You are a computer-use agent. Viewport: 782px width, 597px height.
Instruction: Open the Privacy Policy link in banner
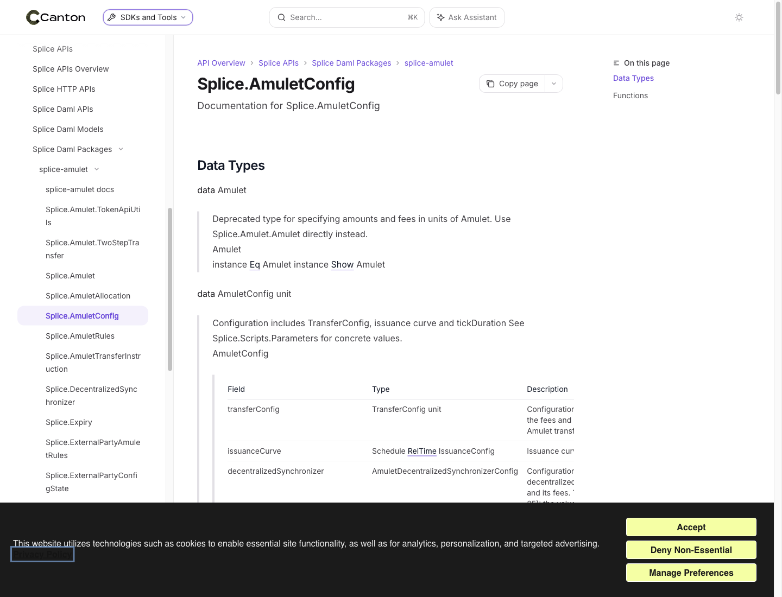click(42, 555)
